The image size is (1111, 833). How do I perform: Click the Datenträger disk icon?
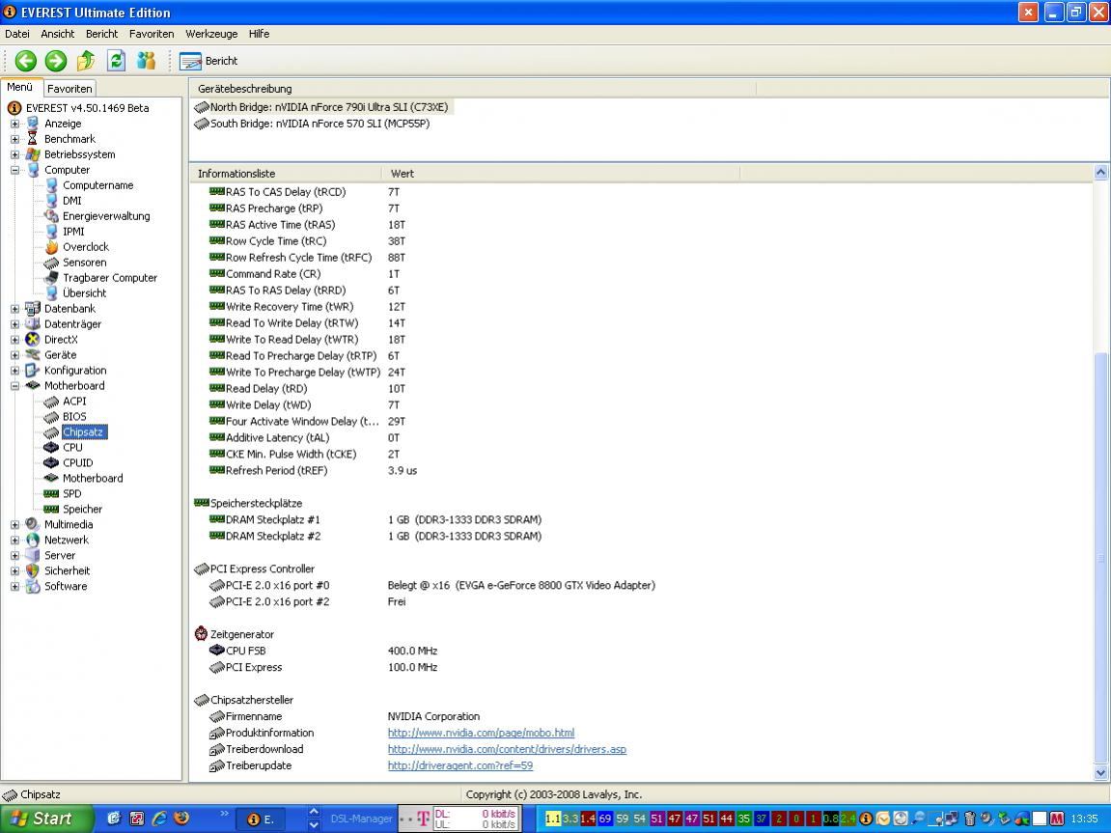pyautogui.click(x=33, y=324)
